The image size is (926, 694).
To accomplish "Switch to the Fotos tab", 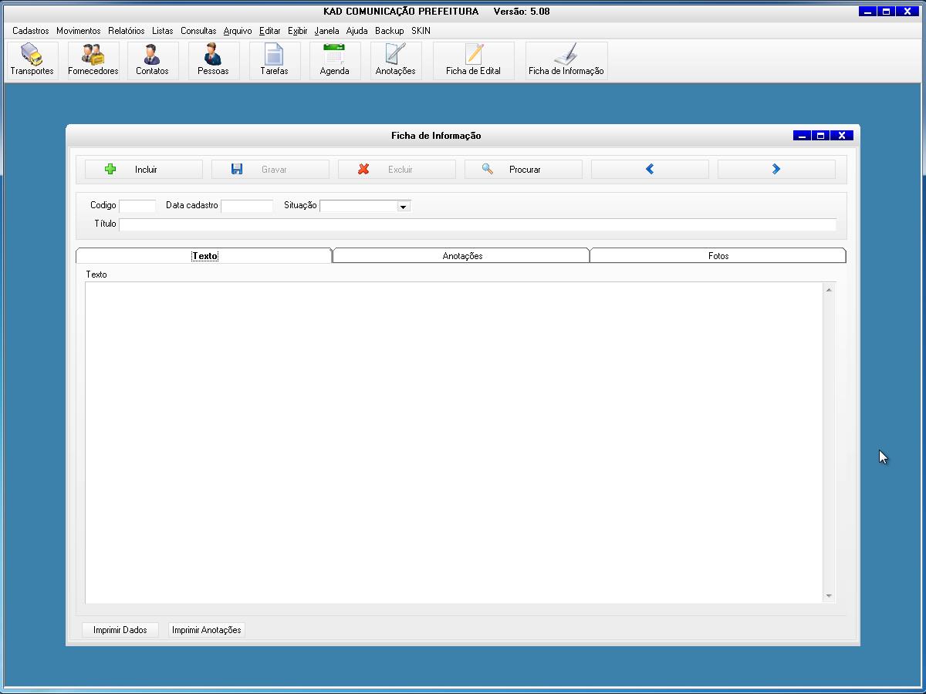I will click(718, 256).
